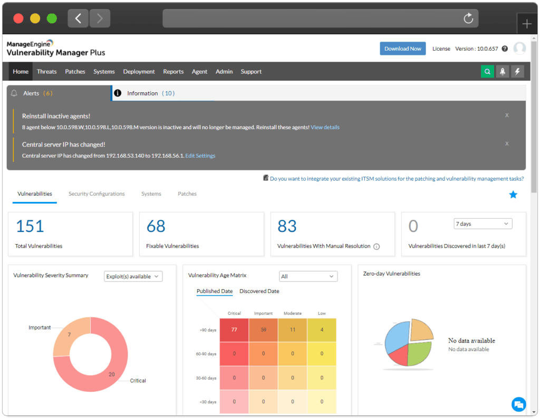Open the Threats menu
540x418 pixels.
click(46, 72)
